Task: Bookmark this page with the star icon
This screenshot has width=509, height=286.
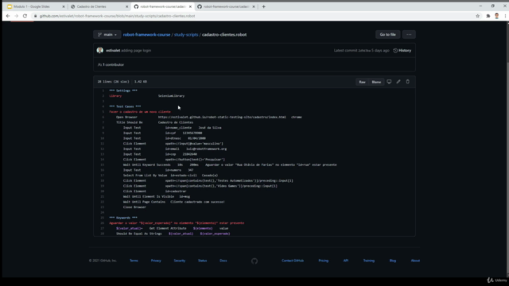Action: click(477, 16)
